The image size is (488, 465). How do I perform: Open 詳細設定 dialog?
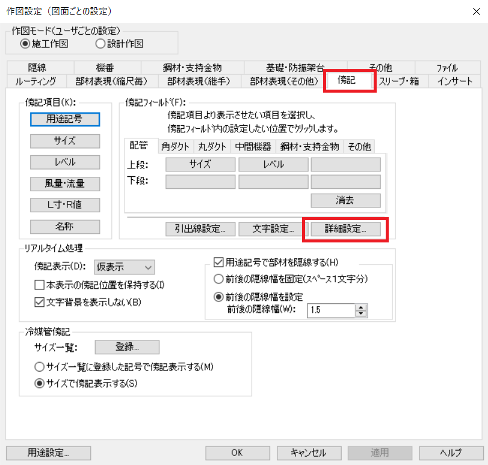pos(345,229)
